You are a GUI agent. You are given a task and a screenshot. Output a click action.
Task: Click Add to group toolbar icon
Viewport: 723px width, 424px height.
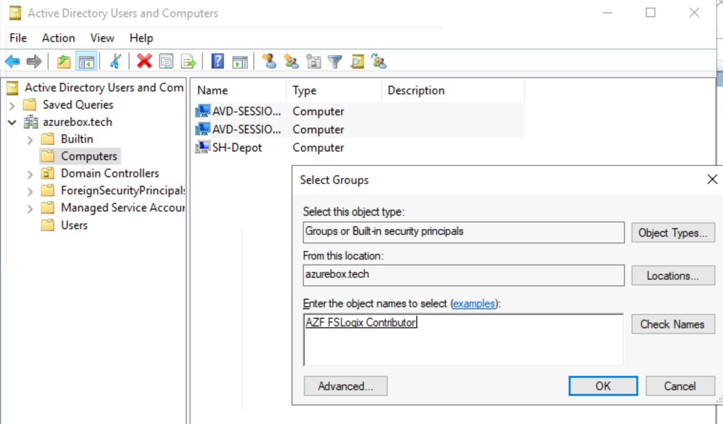(x=379, y=61)
